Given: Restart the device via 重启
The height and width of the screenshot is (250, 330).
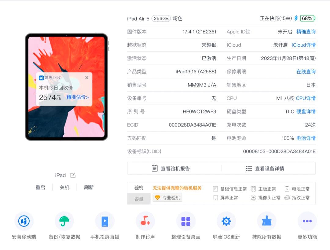Looking at the screenshot, I should coord(40,187).
